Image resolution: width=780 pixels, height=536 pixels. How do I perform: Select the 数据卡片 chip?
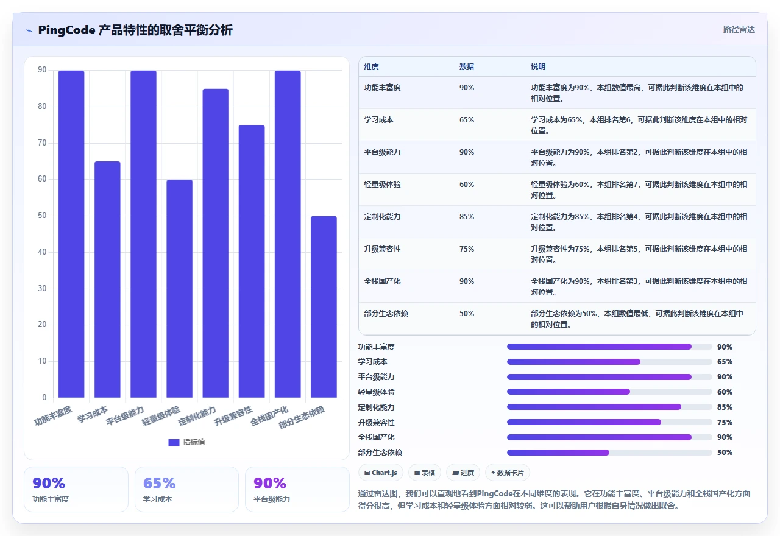click(x=507, y=473)
